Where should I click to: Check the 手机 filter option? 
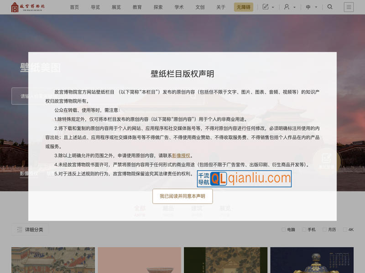pyautogui.click(x=304, y=229)
